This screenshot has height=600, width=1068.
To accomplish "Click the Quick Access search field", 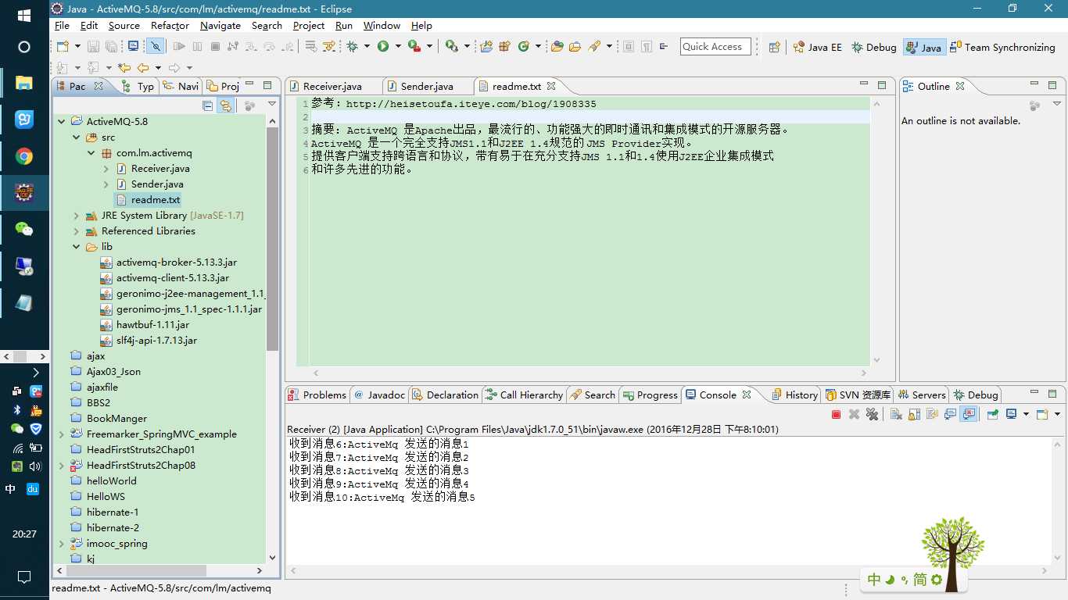I will coord(715,47).
